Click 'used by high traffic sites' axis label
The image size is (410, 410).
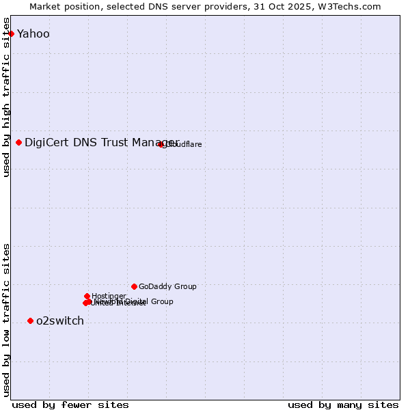[x=7, y=96]
